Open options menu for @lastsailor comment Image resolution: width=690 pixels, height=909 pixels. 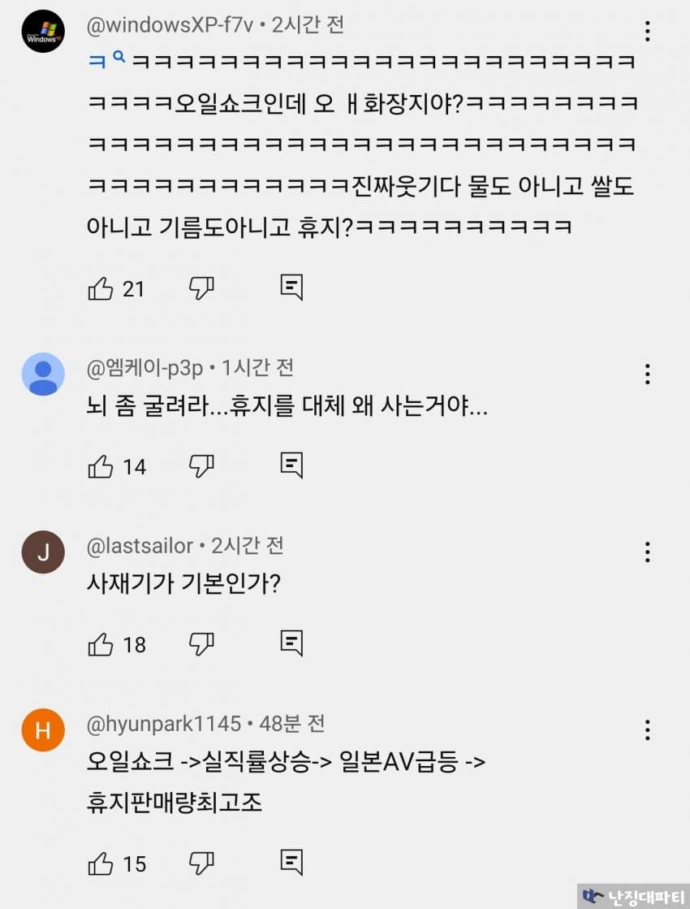(647, 552)
